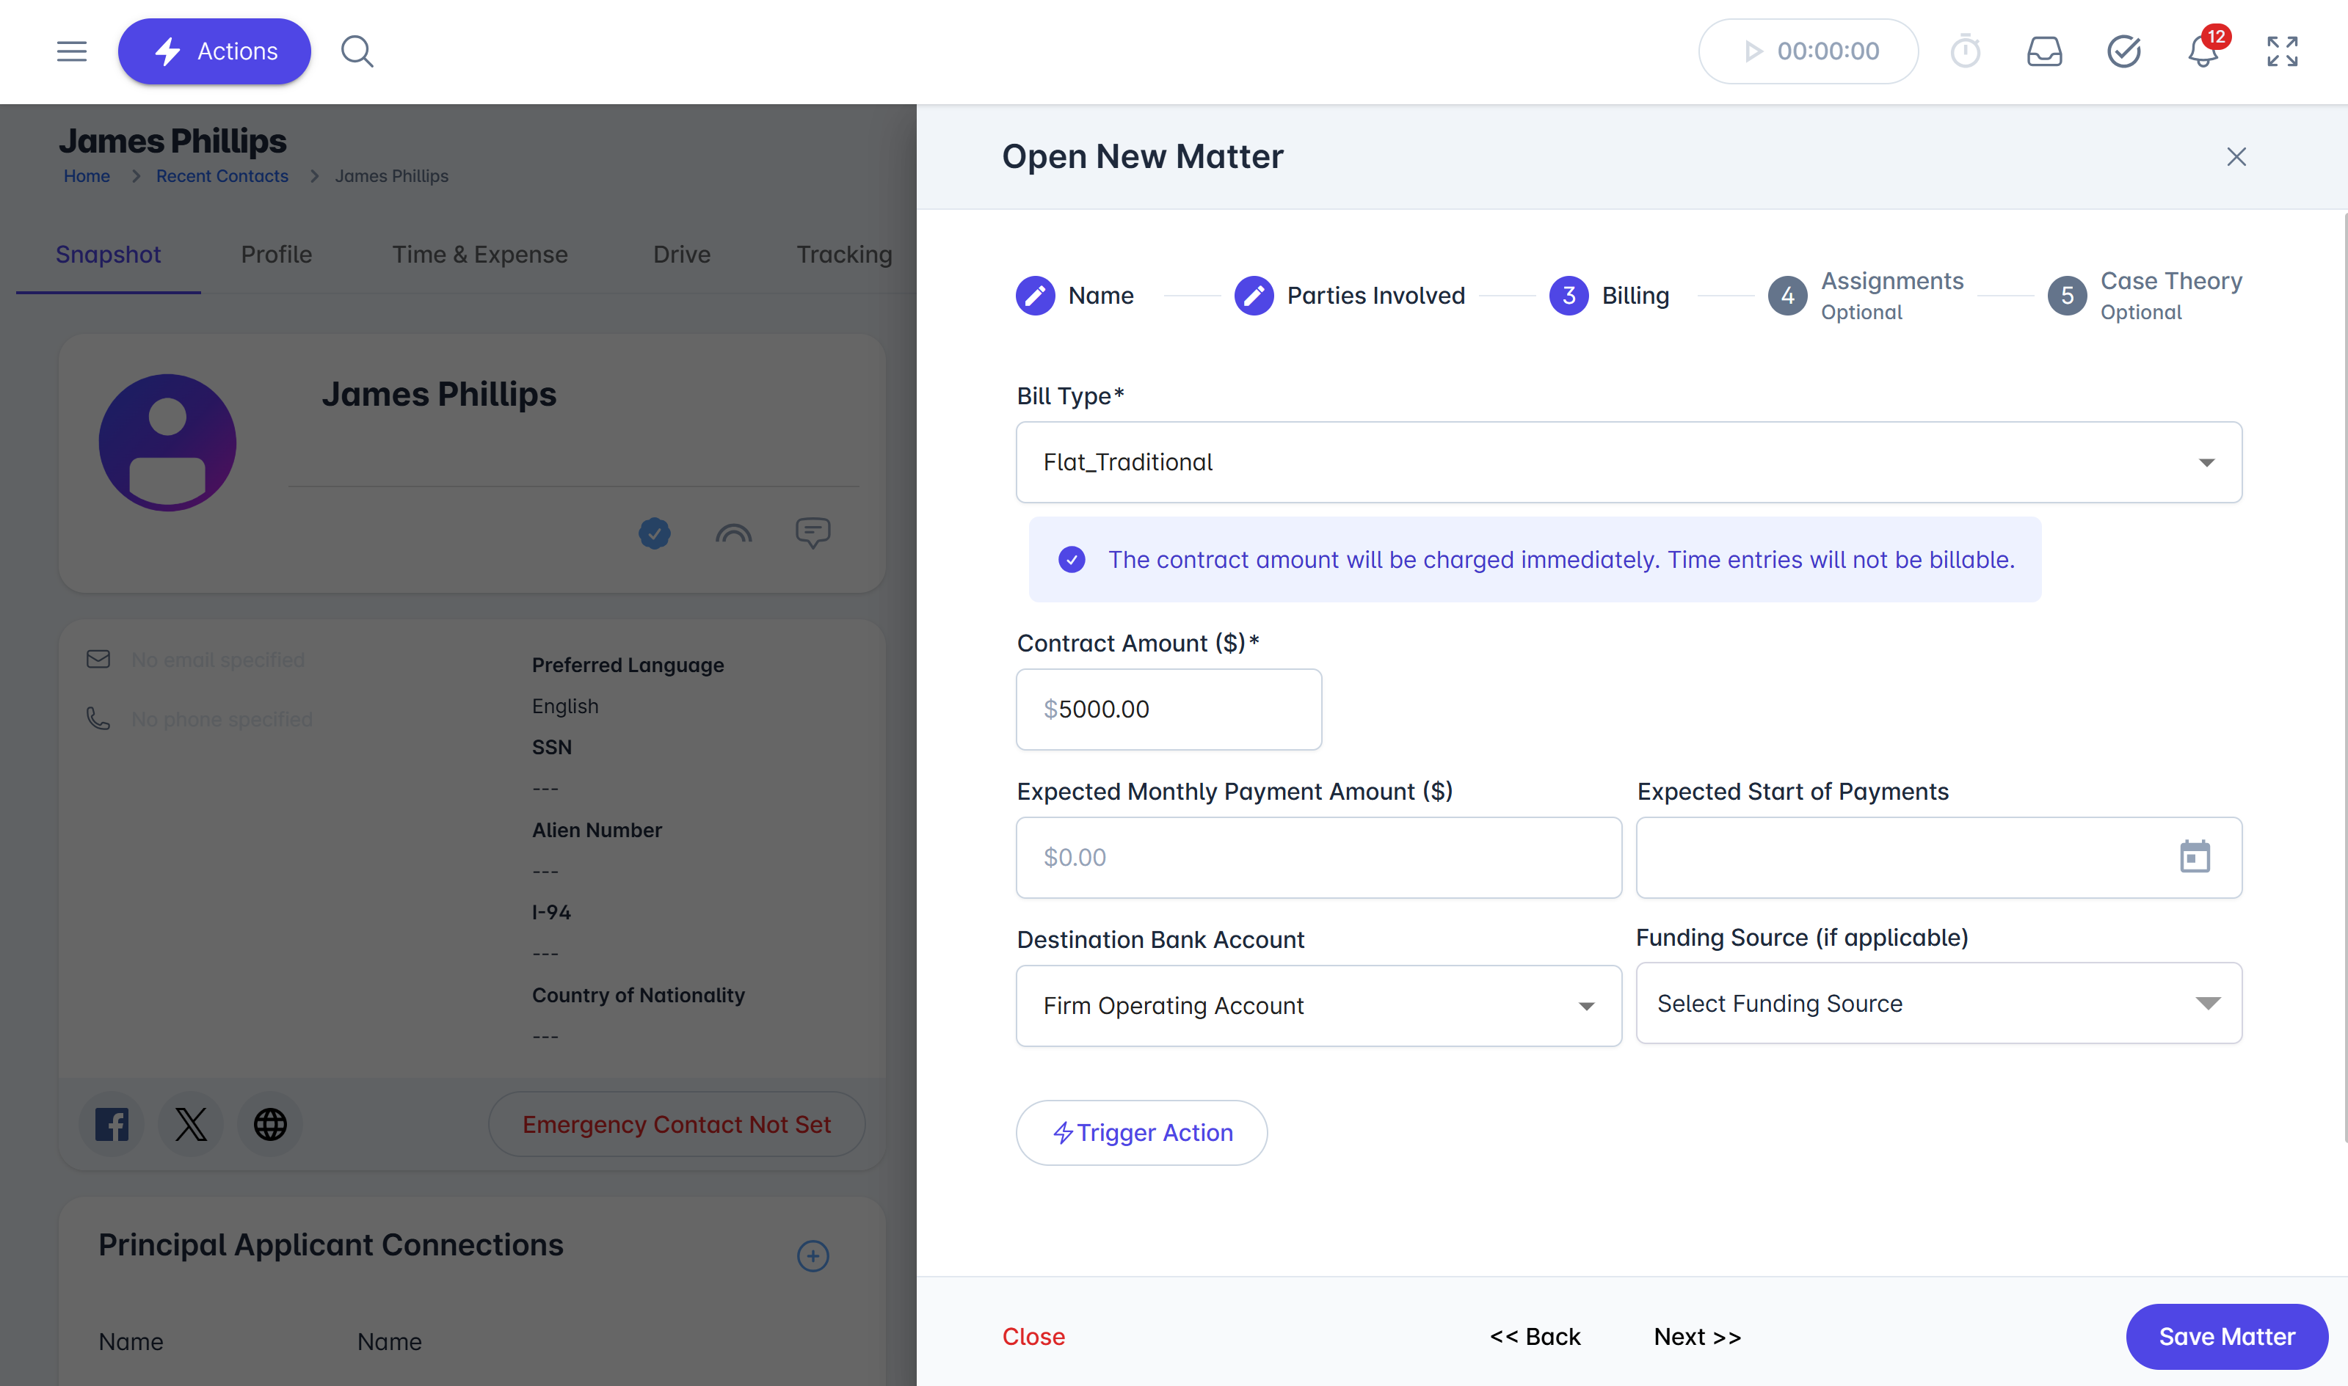2348x1386 pixels.
Task: Open the Select Funding Source dropdown
Action: [1938, 1003]
